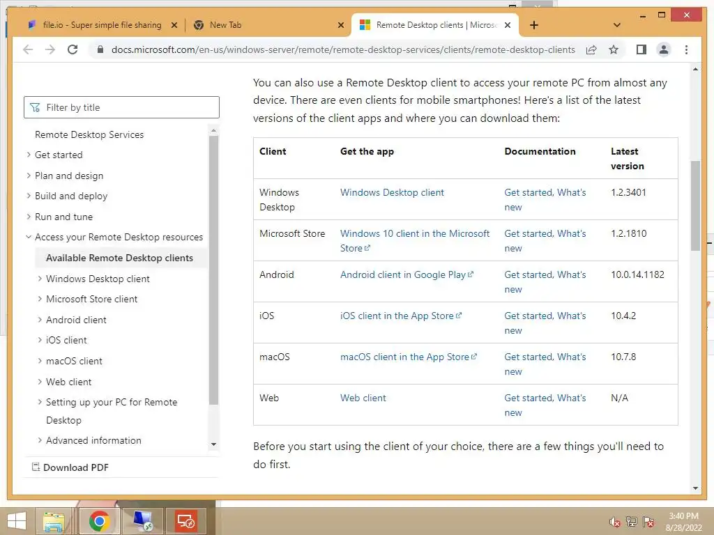
Task: Click the sidebar tree scrollbar thumb
Action: click(x=213, y=270)
